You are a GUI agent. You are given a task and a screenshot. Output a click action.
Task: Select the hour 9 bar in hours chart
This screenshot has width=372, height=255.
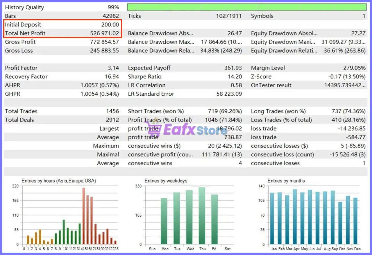point(60,237)
